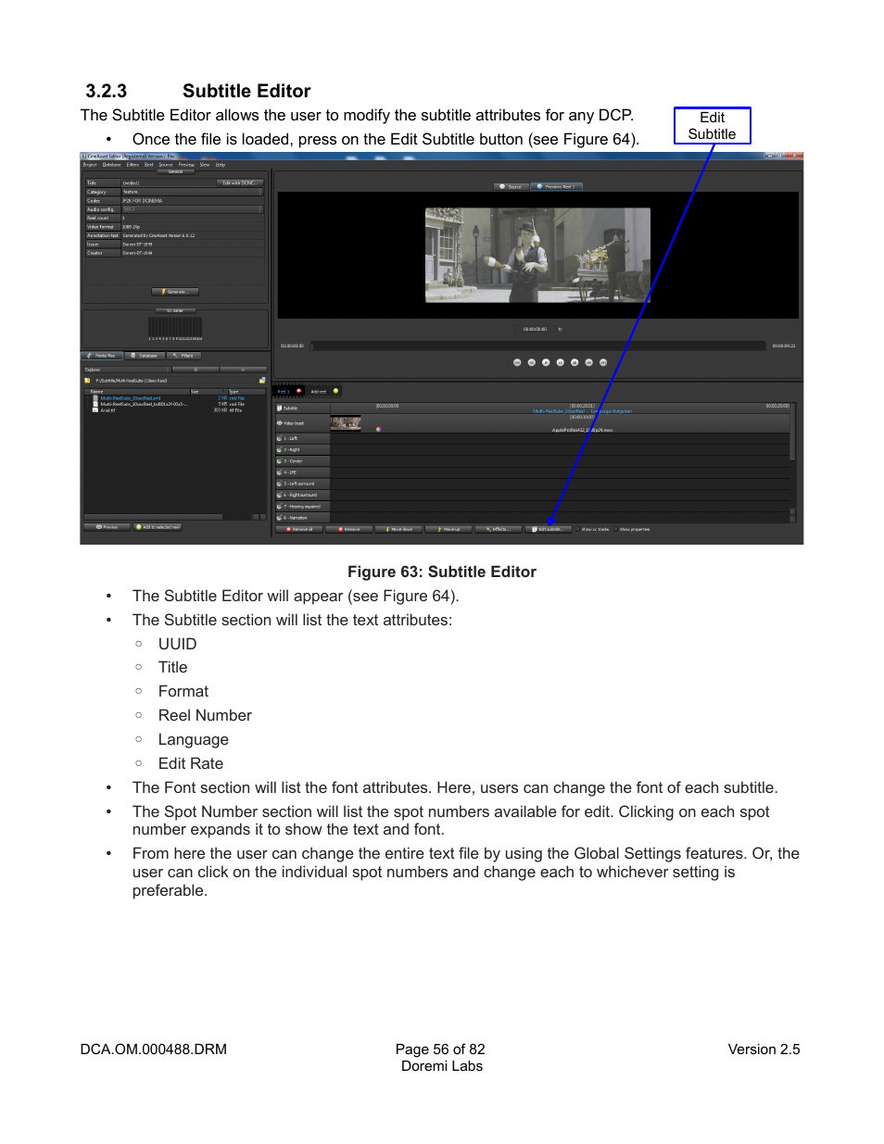Click the file list horizontal scrollbar
The width and height of the screenshot is (884, 1144).
[153, 517]
